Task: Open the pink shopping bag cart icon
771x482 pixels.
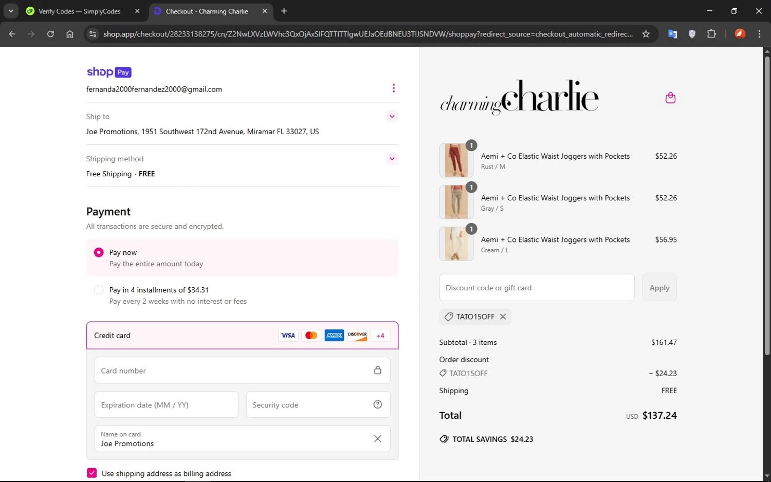Action: click(x=670, y=98)
